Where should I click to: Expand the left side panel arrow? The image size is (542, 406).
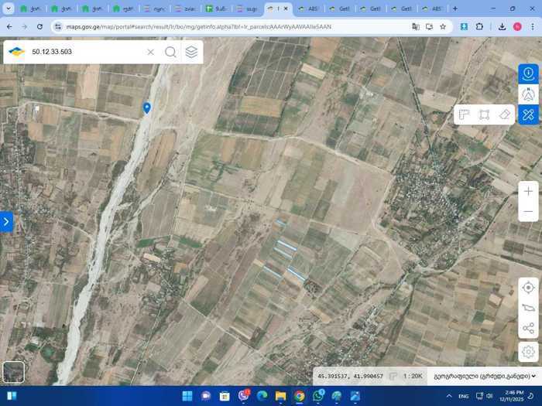point(6,222)
